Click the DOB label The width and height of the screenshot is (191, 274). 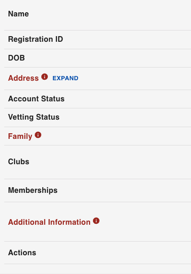(x=16, y=58)
